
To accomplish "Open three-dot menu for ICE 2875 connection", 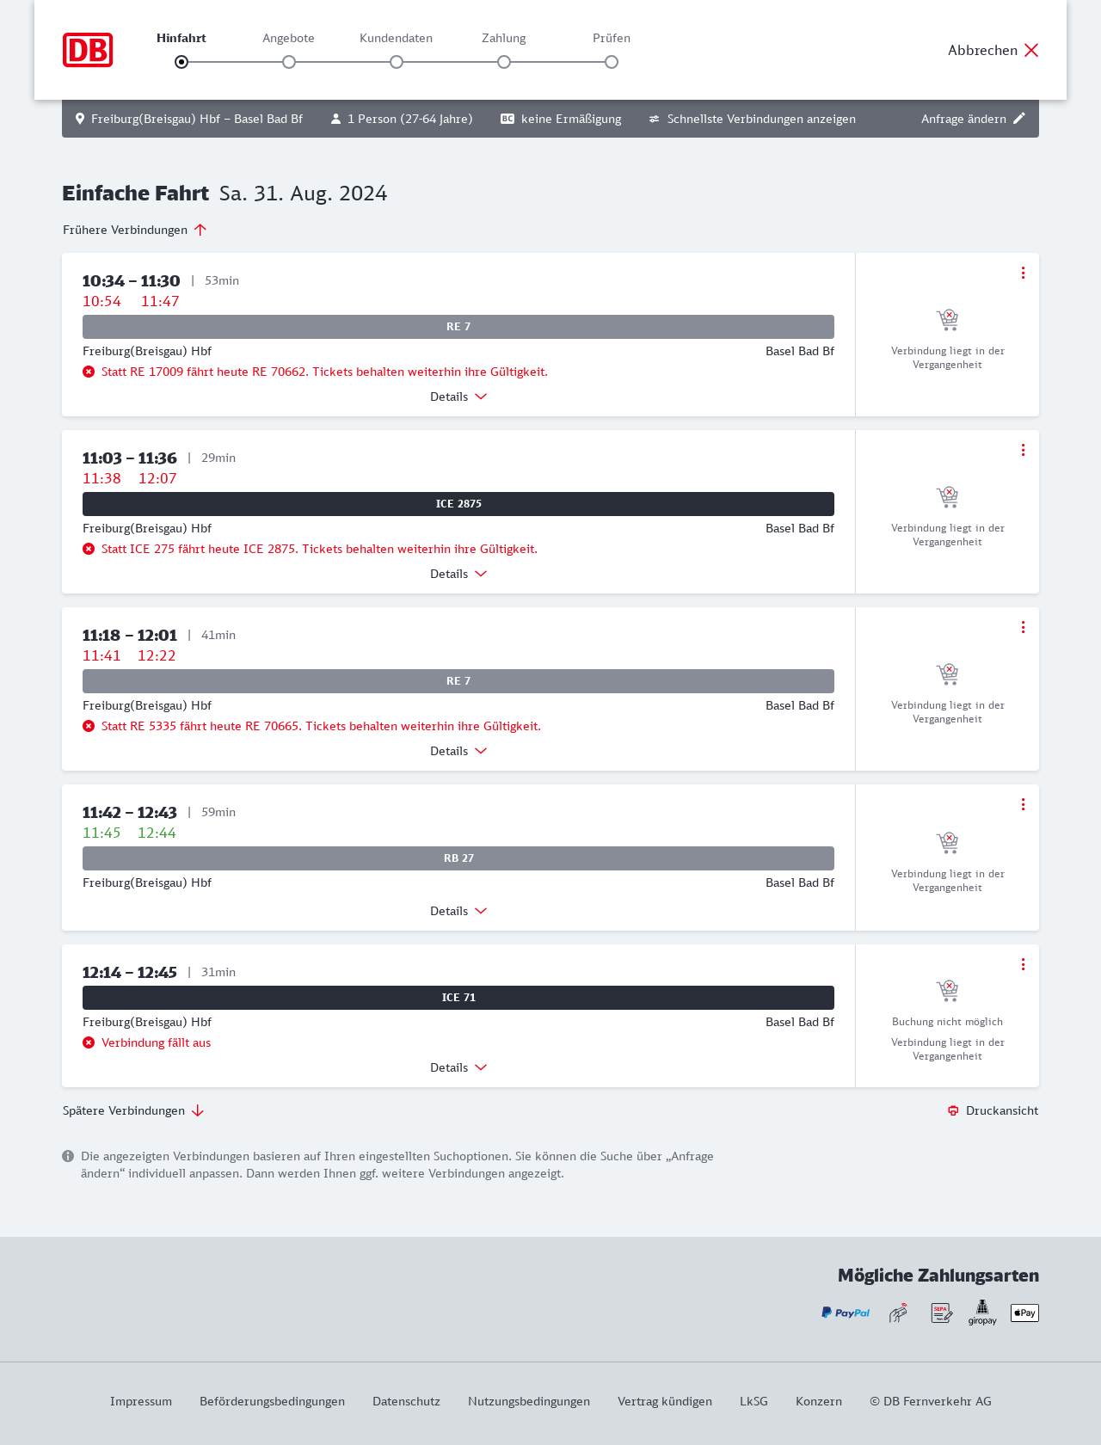I will pos(1023,450).
